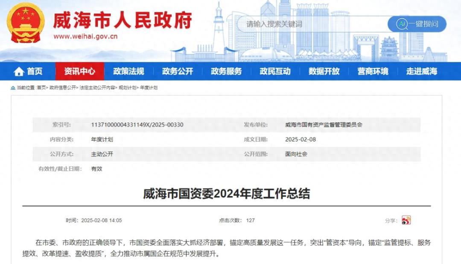Screen dimensions: 461x264
Task: Click the home icon on 首页 nav item
Action: click(19, 71)
